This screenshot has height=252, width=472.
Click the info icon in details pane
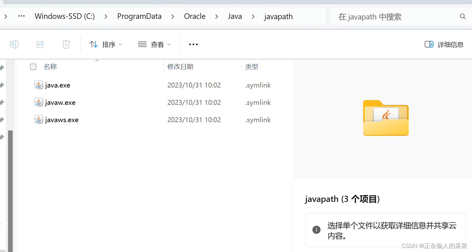(316, 230)
